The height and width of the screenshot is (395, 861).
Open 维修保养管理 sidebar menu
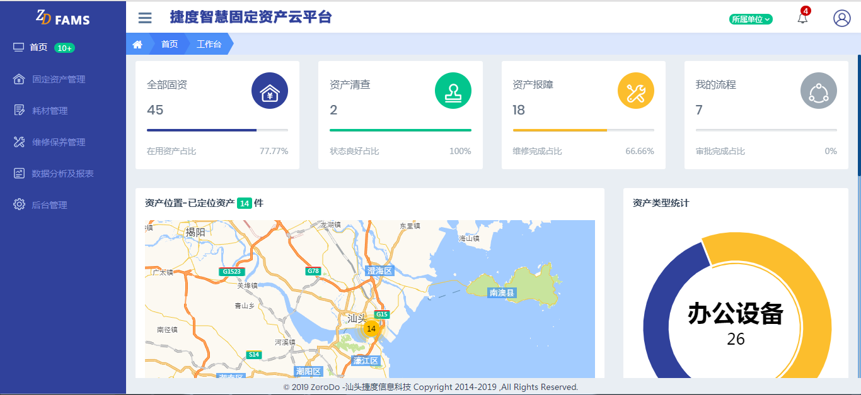(x=59, y=142)
